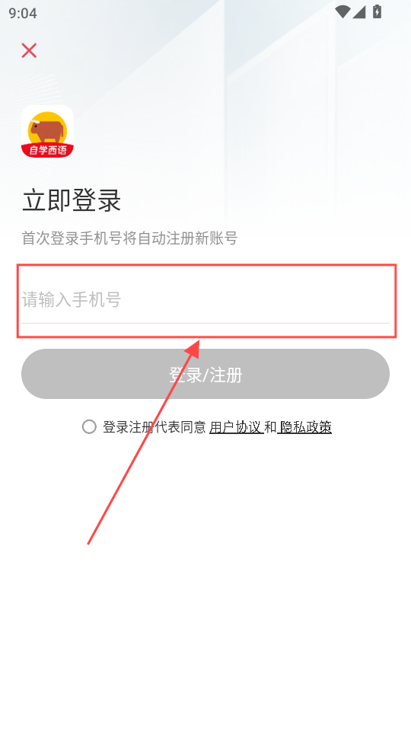Click the 和 text between the links
The height and width of the screenshot is (731, 411).
point(270,427)
